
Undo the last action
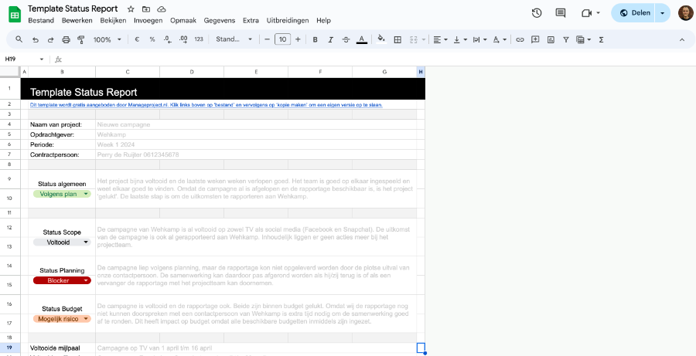tap(35, 39)
